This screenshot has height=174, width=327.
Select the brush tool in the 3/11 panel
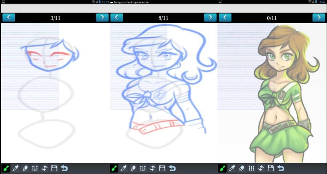click(x=6, y=168)
